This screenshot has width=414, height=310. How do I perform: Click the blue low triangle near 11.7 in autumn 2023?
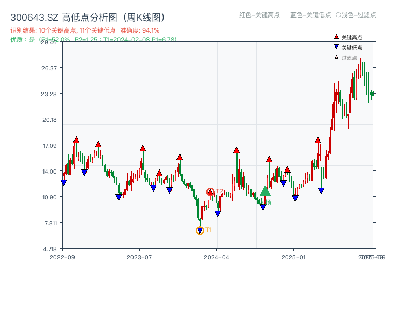tap(170, 190)
